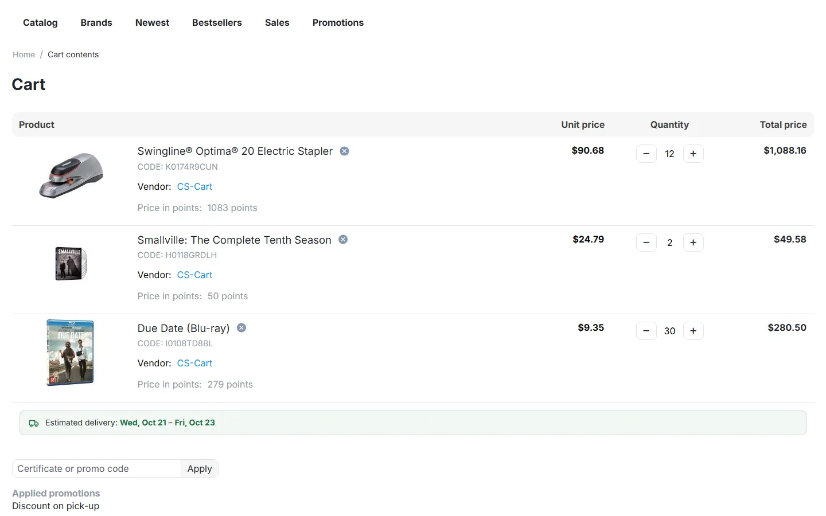Screen dimensions: 826x516
Task: Open CS-Cart vendor link for the Swingline stapler
Action: (194, 186)
